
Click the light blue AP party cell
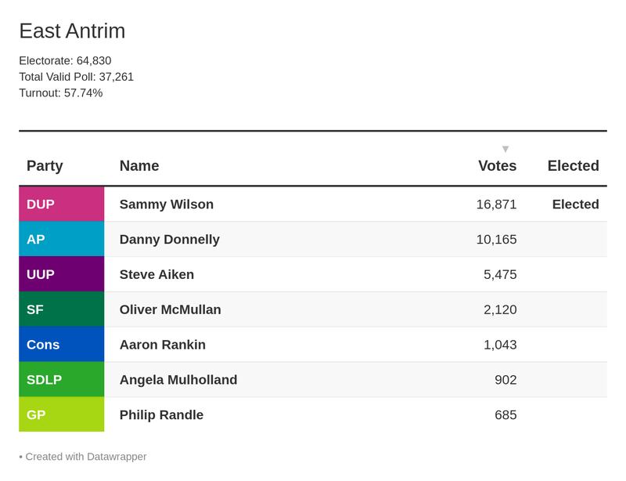[61, 240]
